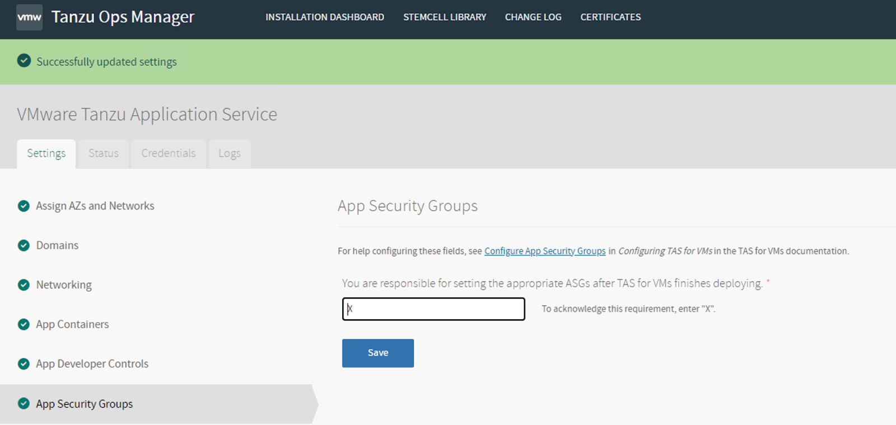Go to Stemcell Library

point(445,17)
